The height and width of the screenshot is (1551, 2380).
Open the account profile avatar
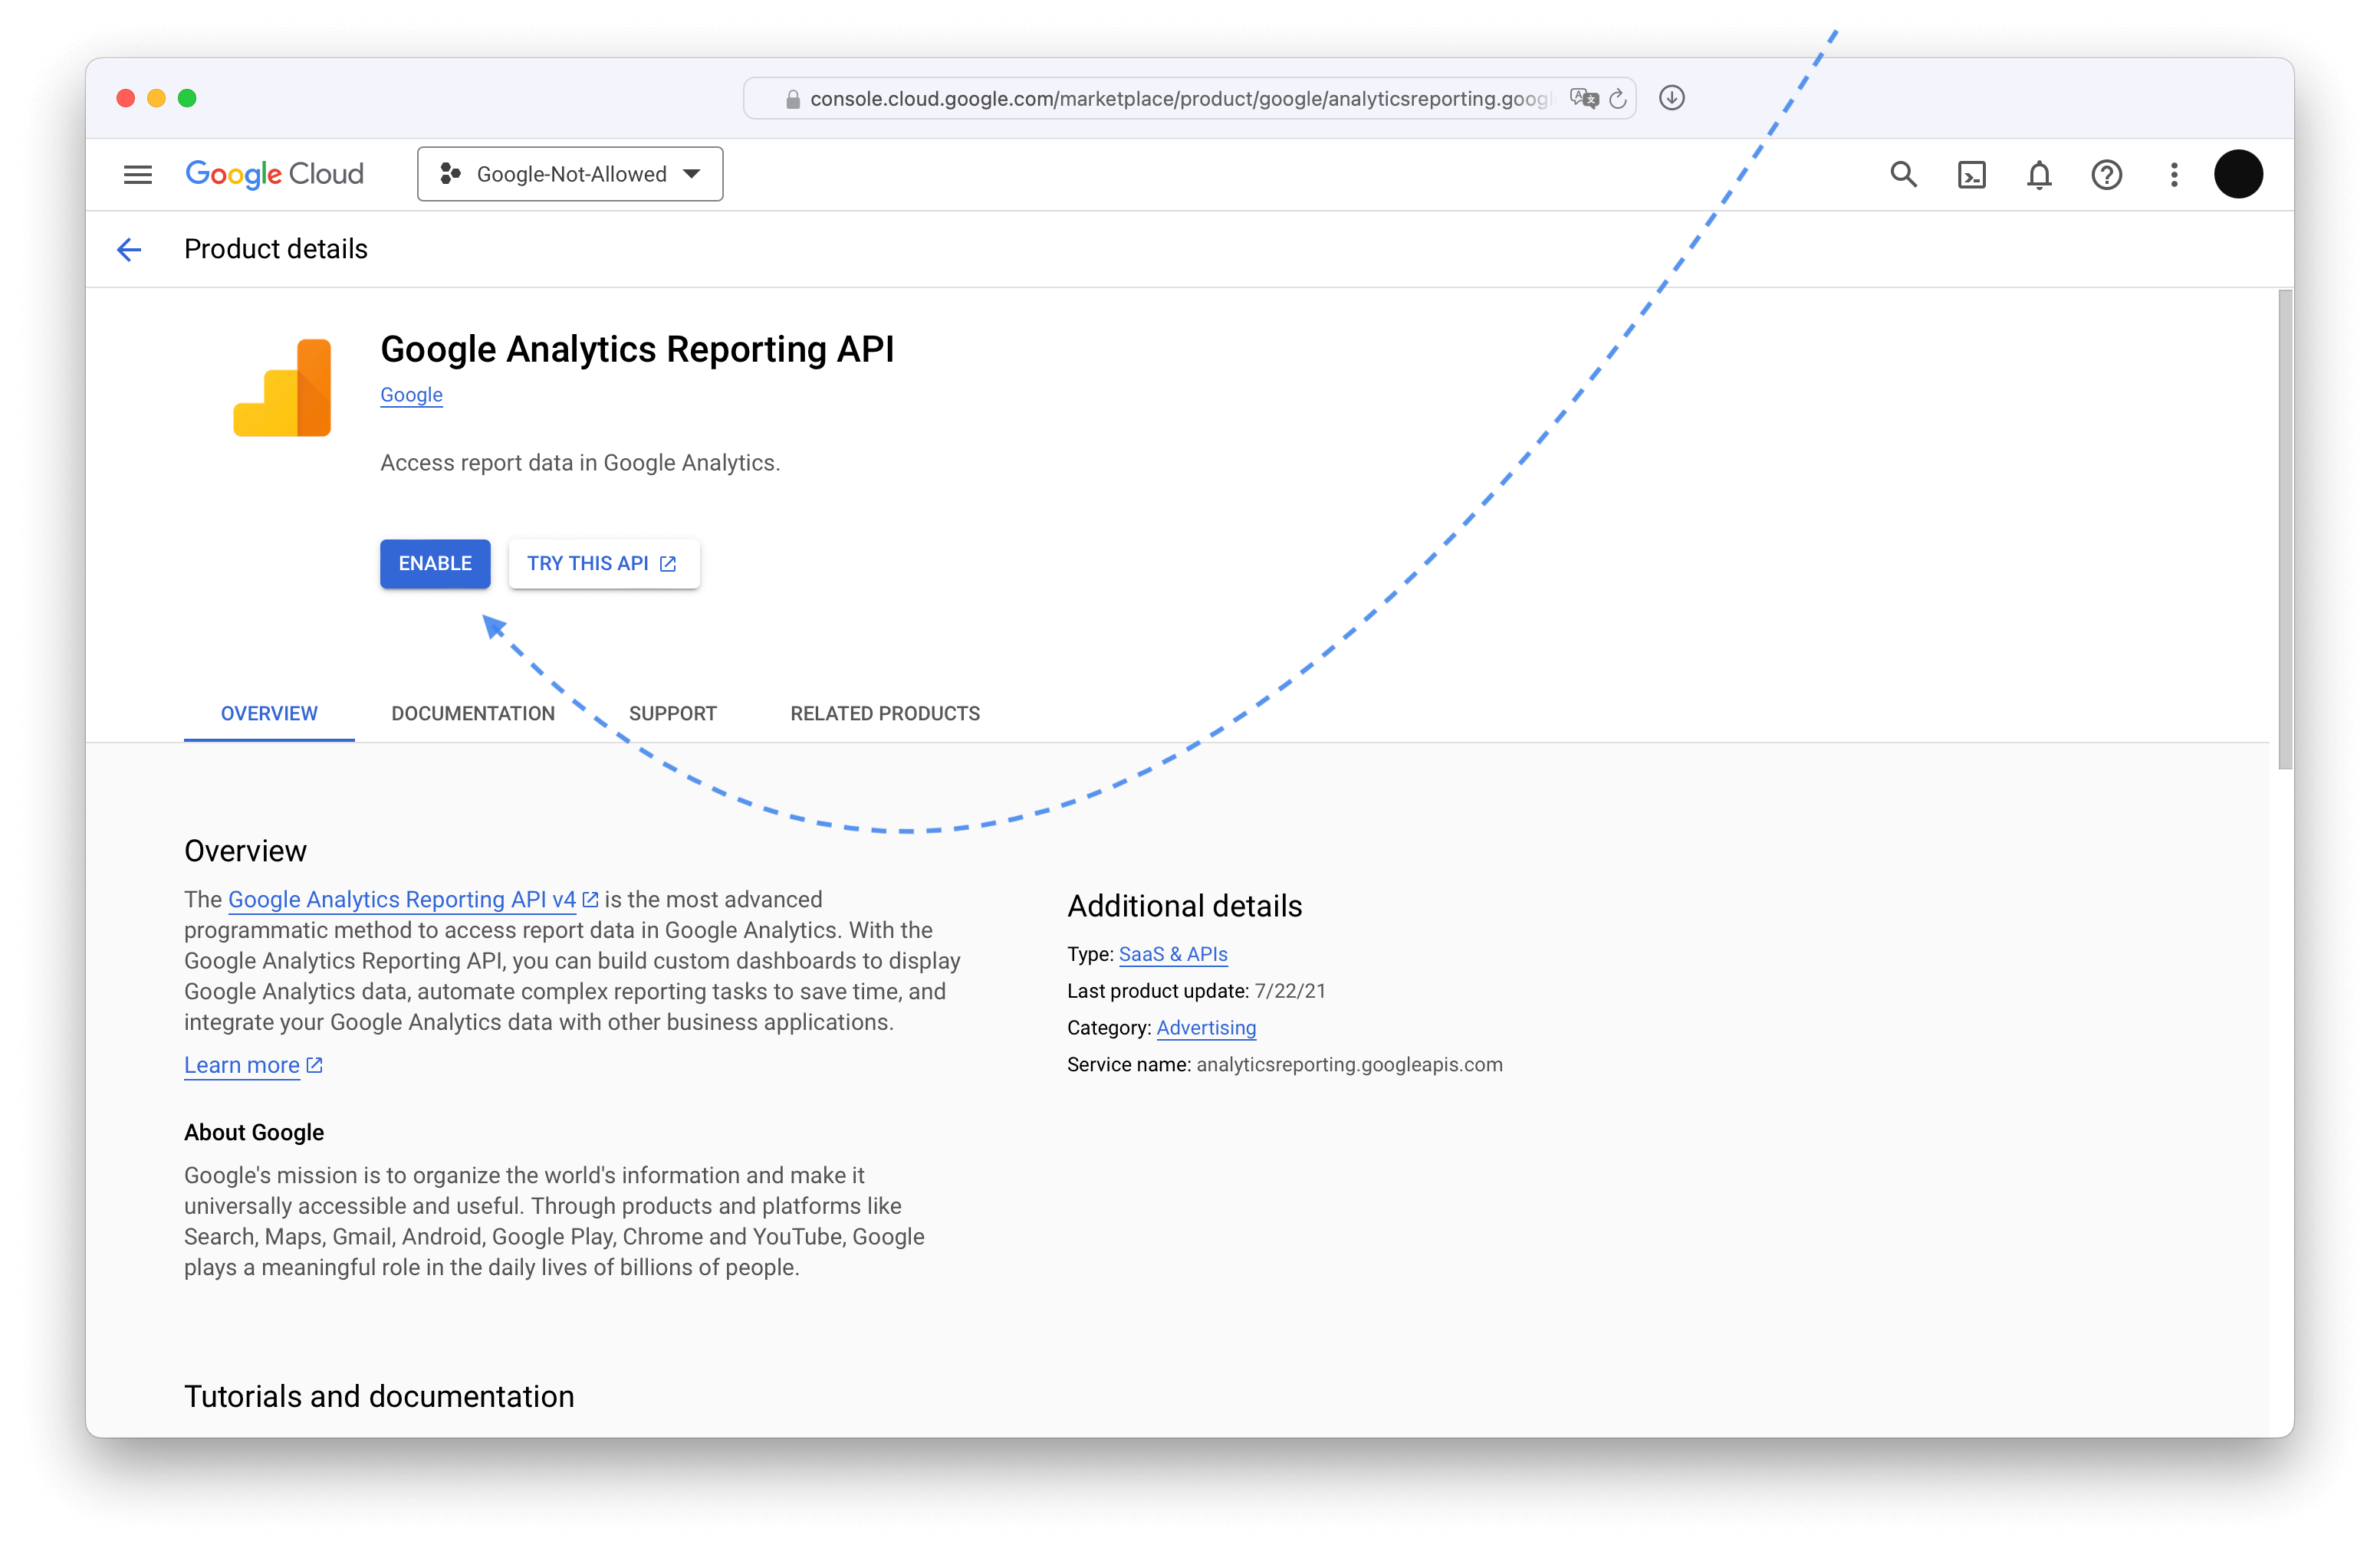2238,175
